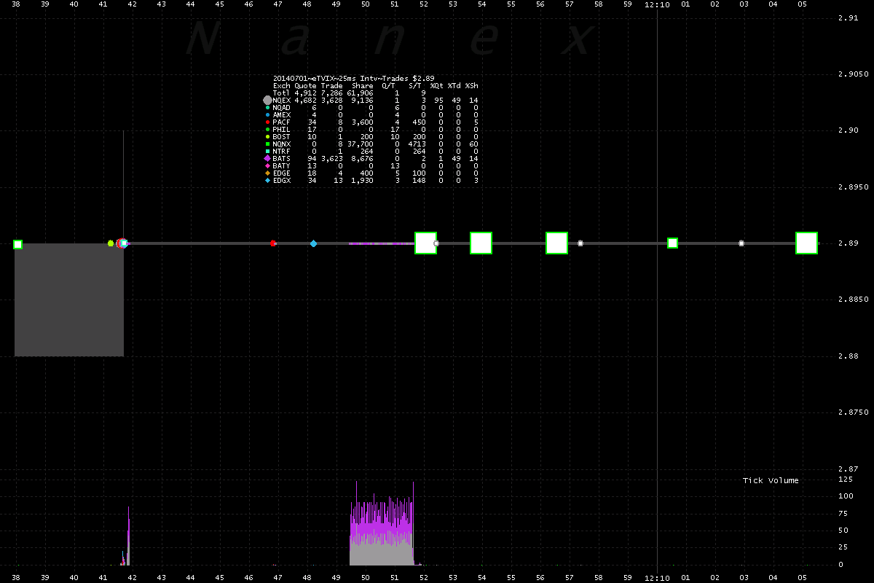Click the yellow-green BOST legend dot
Viewport: 874px width, 583px height.
268,136
